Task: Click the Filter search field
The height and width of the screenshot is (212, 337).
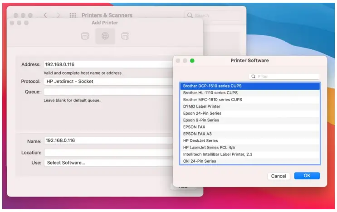Action: [x=284, y=77]
